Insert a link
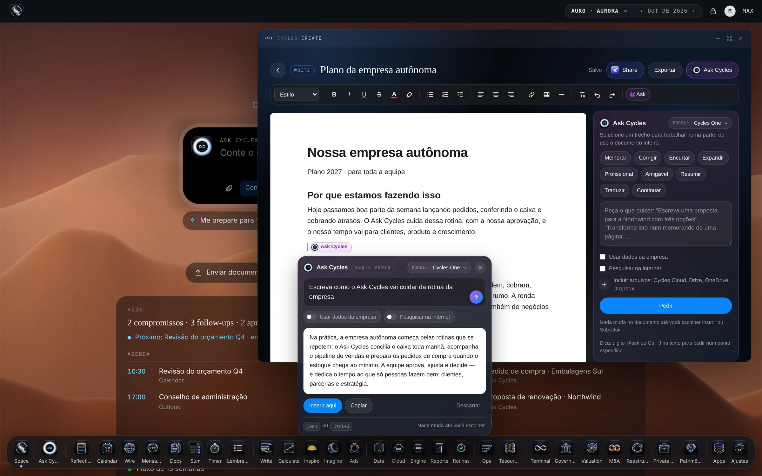The width and height of the screenshot is (762, 476). click(x=531, y=95)
